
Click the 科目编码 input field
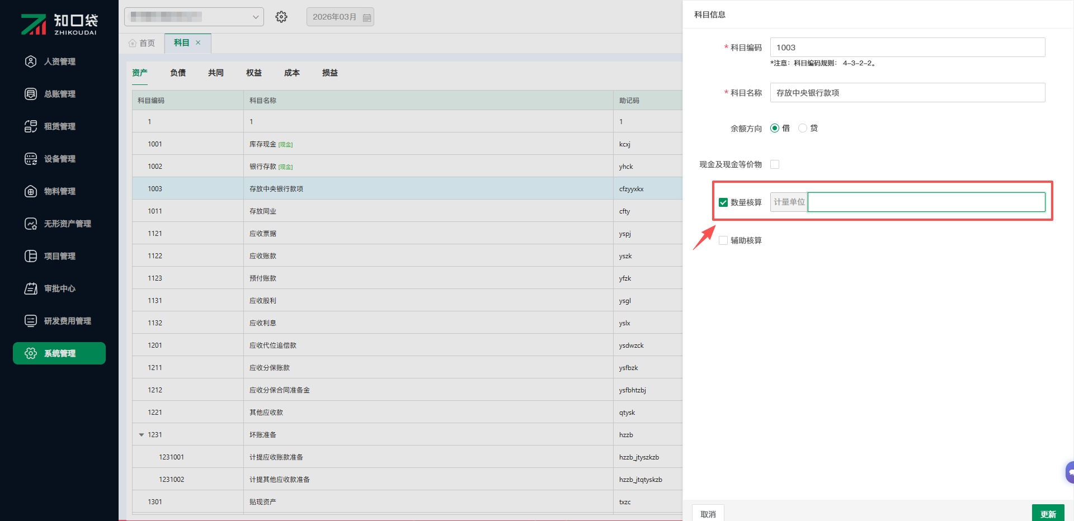(x=907, y=48)
